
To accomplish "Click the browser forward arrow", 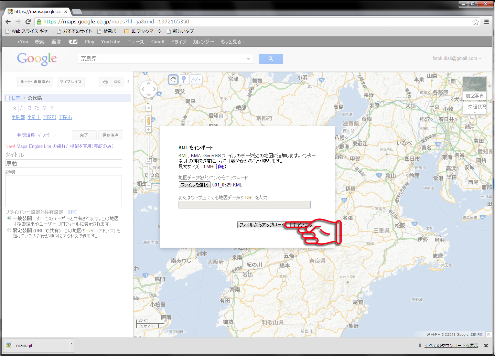I will click(18, 22).
